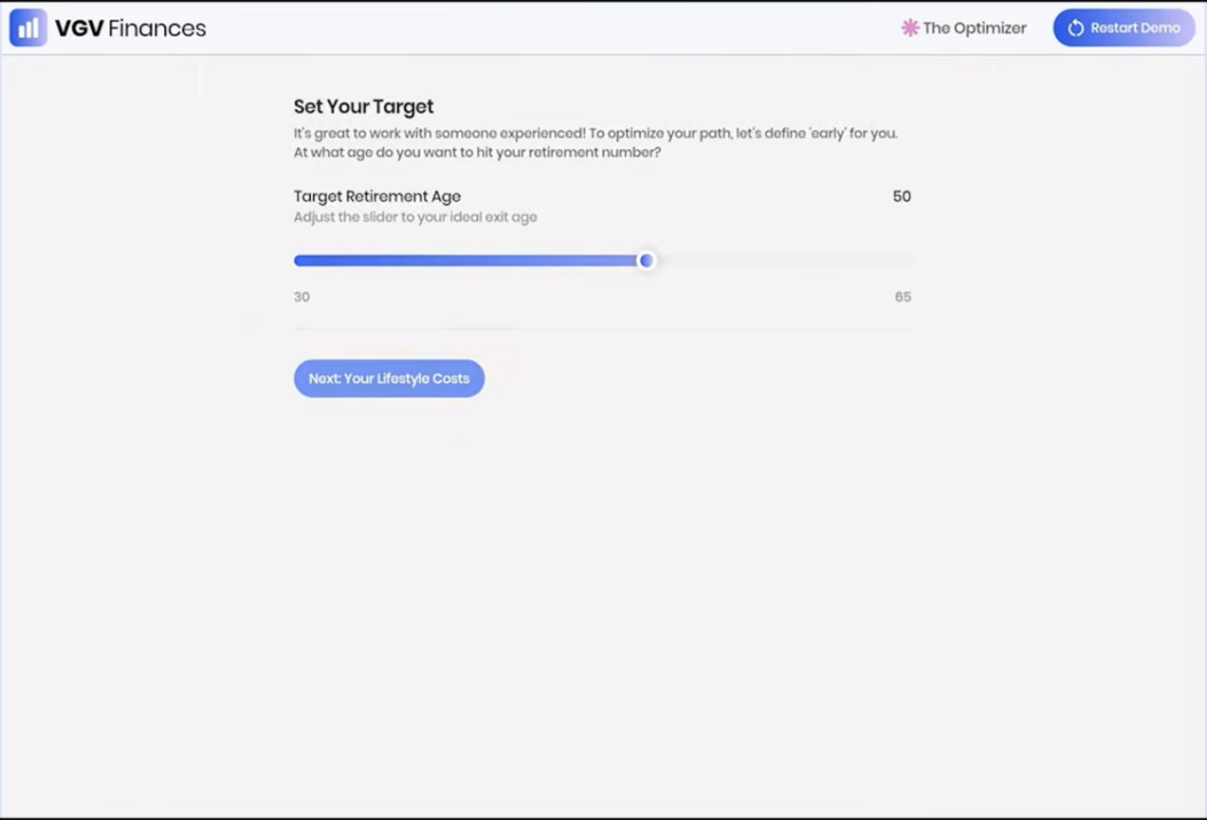Click the slider minimum label 30

click(x=302, y=297)
